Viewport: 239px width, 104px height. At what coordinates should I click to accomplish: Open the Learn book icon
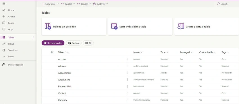[x=4, y=23]
